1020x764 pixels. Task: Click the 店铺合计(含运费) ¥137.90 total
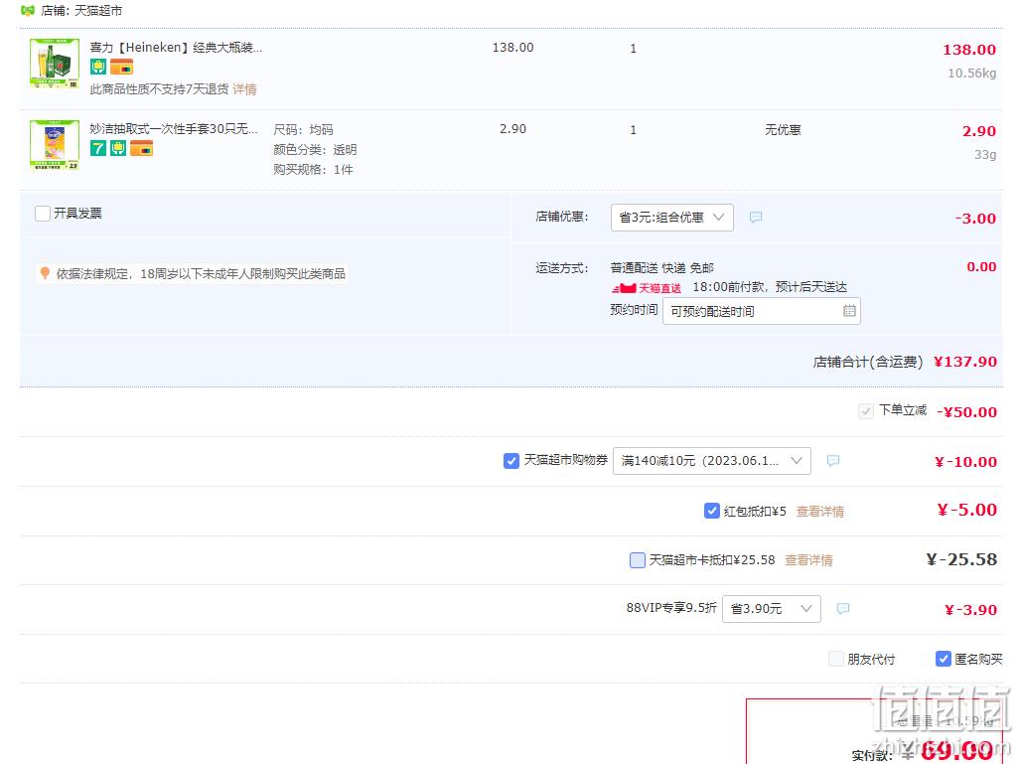point(904,362)
